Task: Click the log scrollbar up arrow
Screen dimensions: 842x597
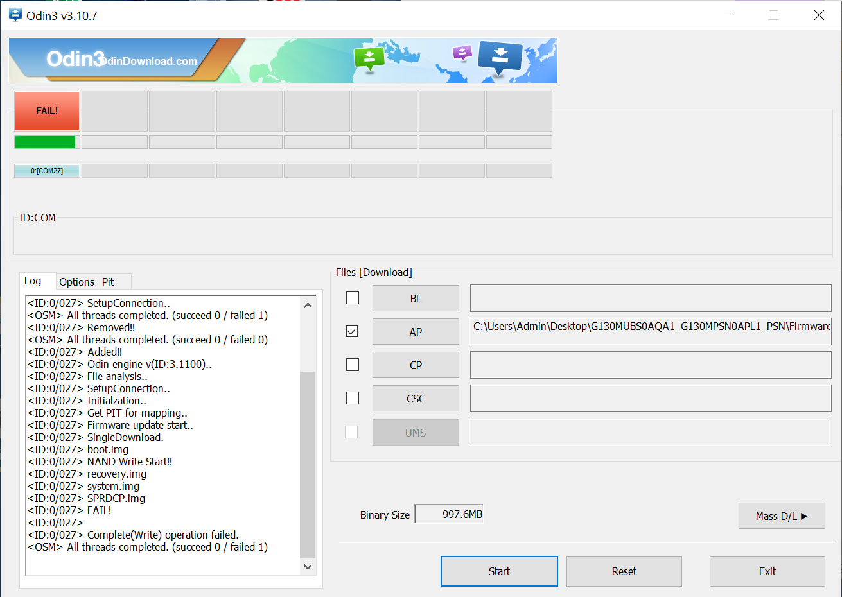Action: (308, 305)
